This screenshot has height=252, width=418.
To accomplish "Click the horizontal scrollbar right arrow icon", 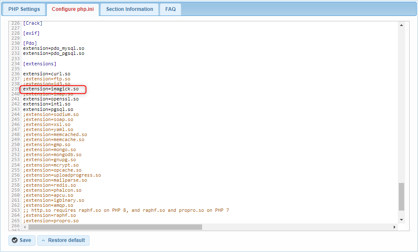I will pos(394,226).
